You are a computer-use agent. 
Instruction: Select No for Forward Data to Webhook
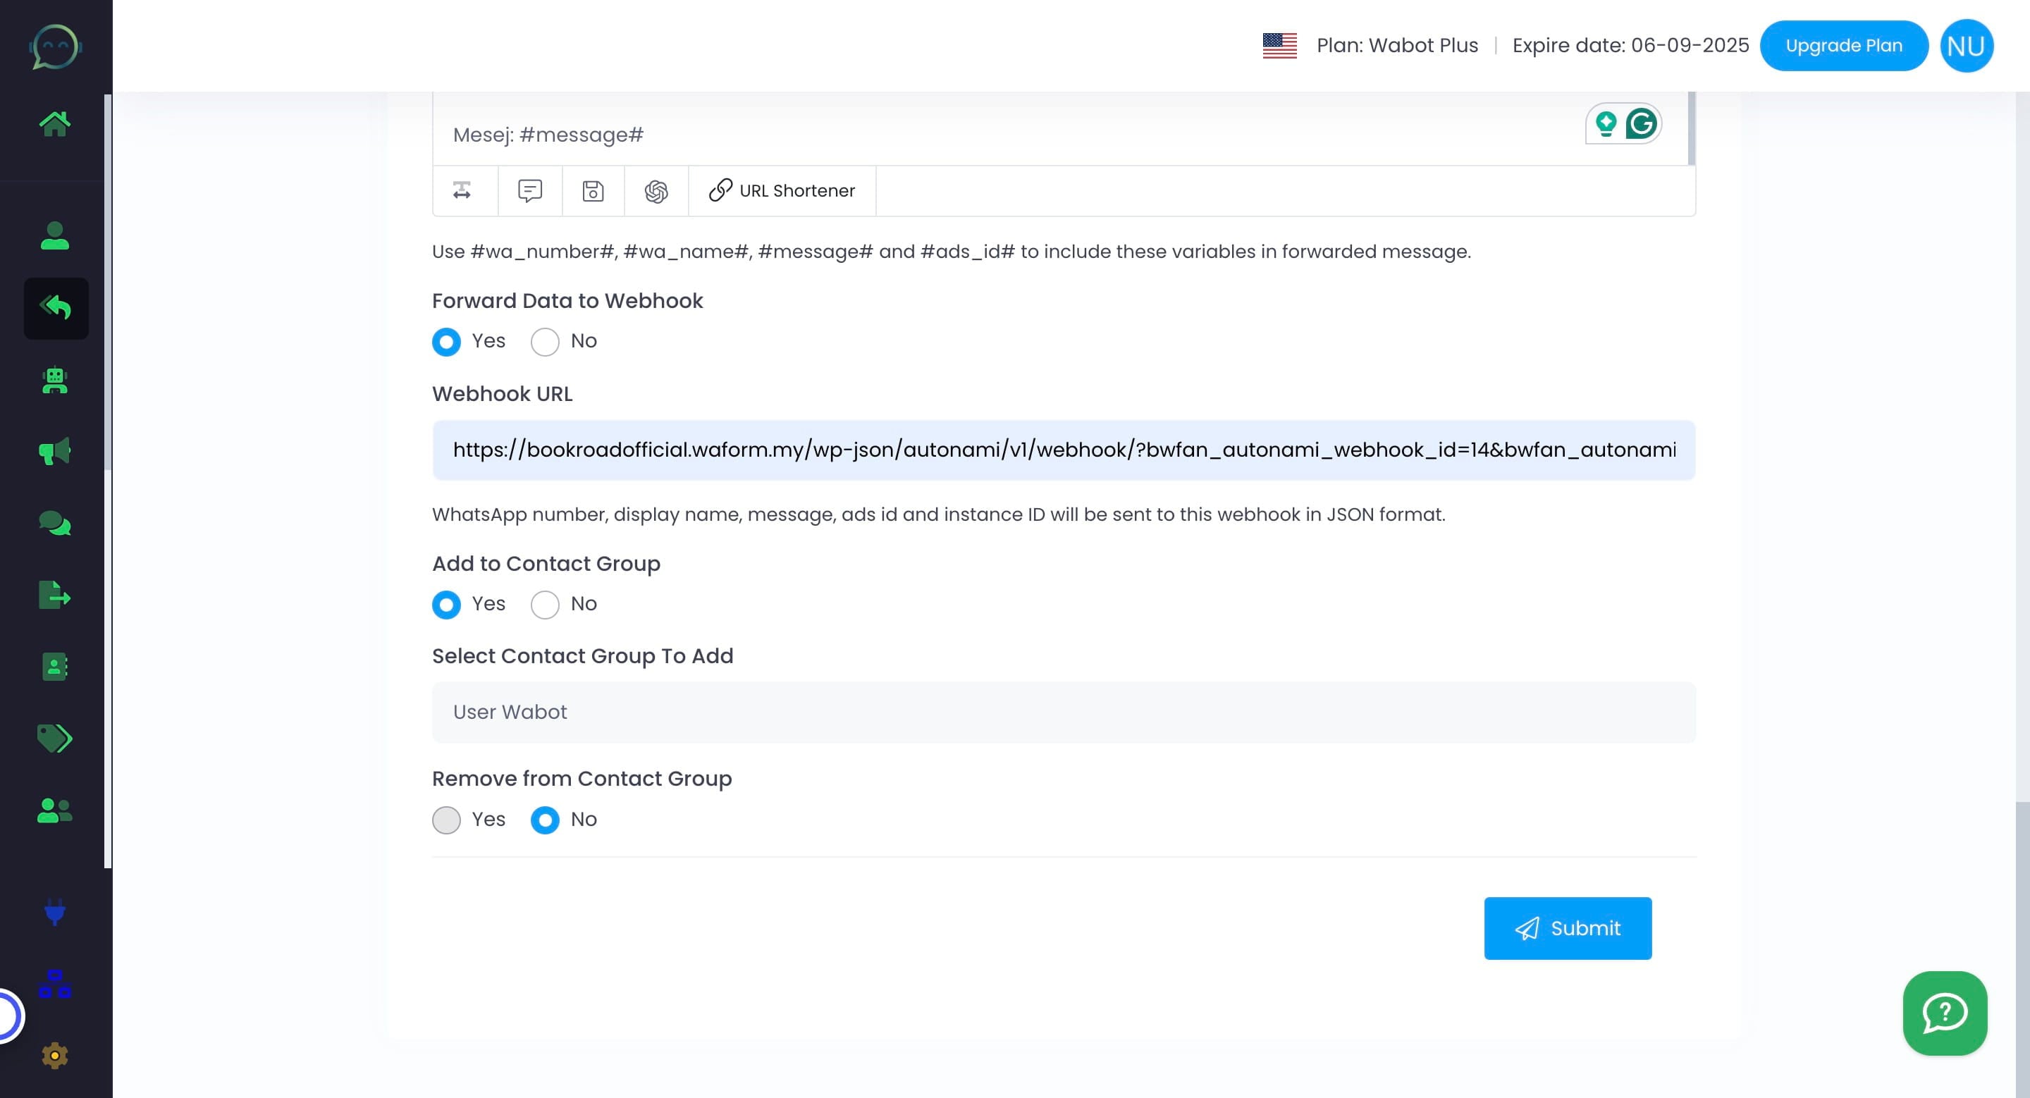pos(545,342)
